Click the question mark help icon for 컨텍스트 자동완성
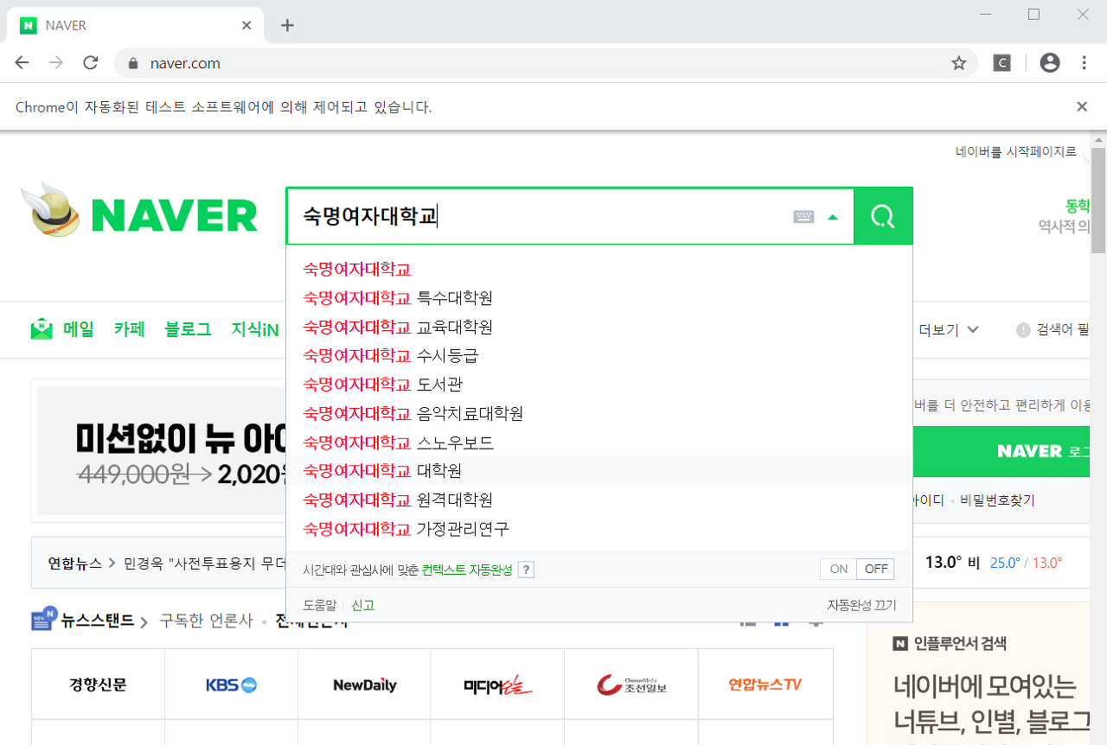1107x745 pixels. 525,570
